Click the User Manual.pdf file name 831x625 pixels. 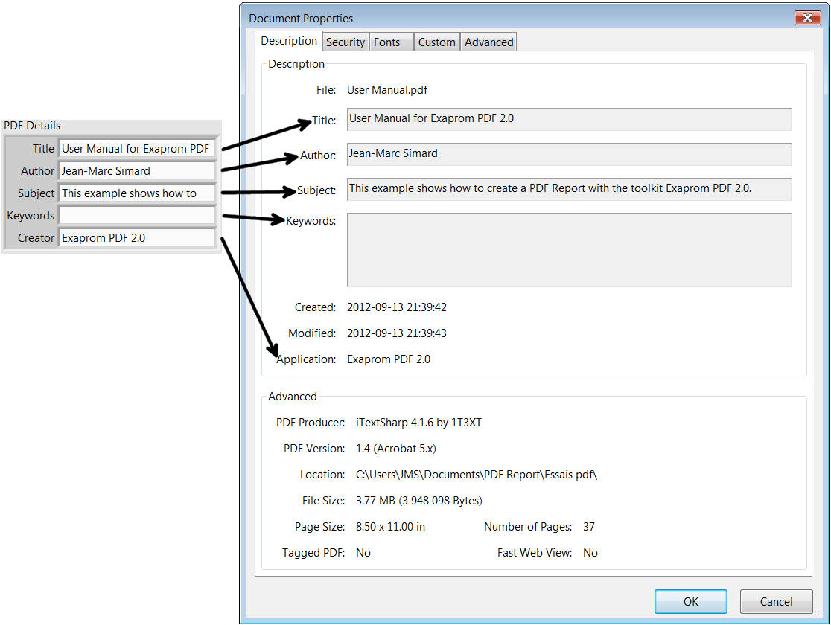click(x=387, y=90)
